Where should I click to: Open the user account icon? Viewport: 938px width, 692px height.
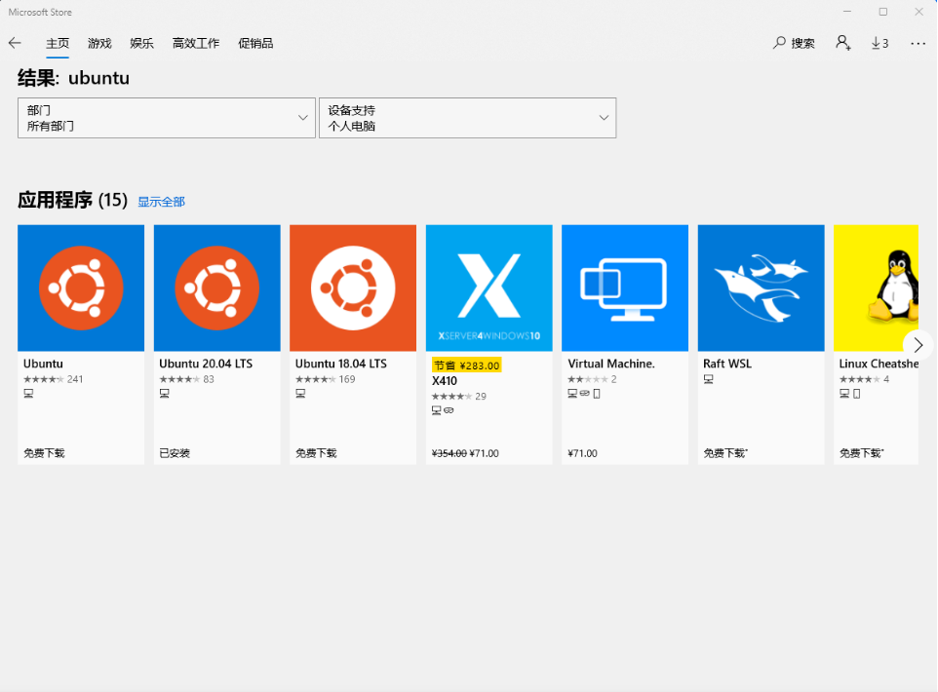click(x=842, y=43)
